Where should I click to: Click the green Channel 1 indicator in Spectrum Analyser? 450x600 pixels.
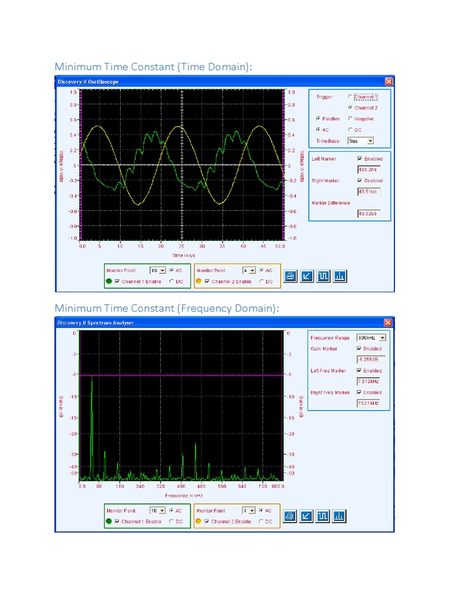(109, 521)
